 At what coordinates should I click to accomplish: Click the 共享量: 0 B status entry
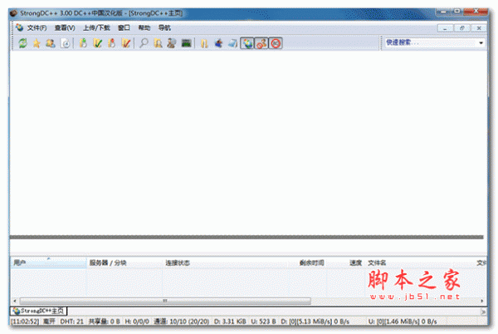coord(105,322)
